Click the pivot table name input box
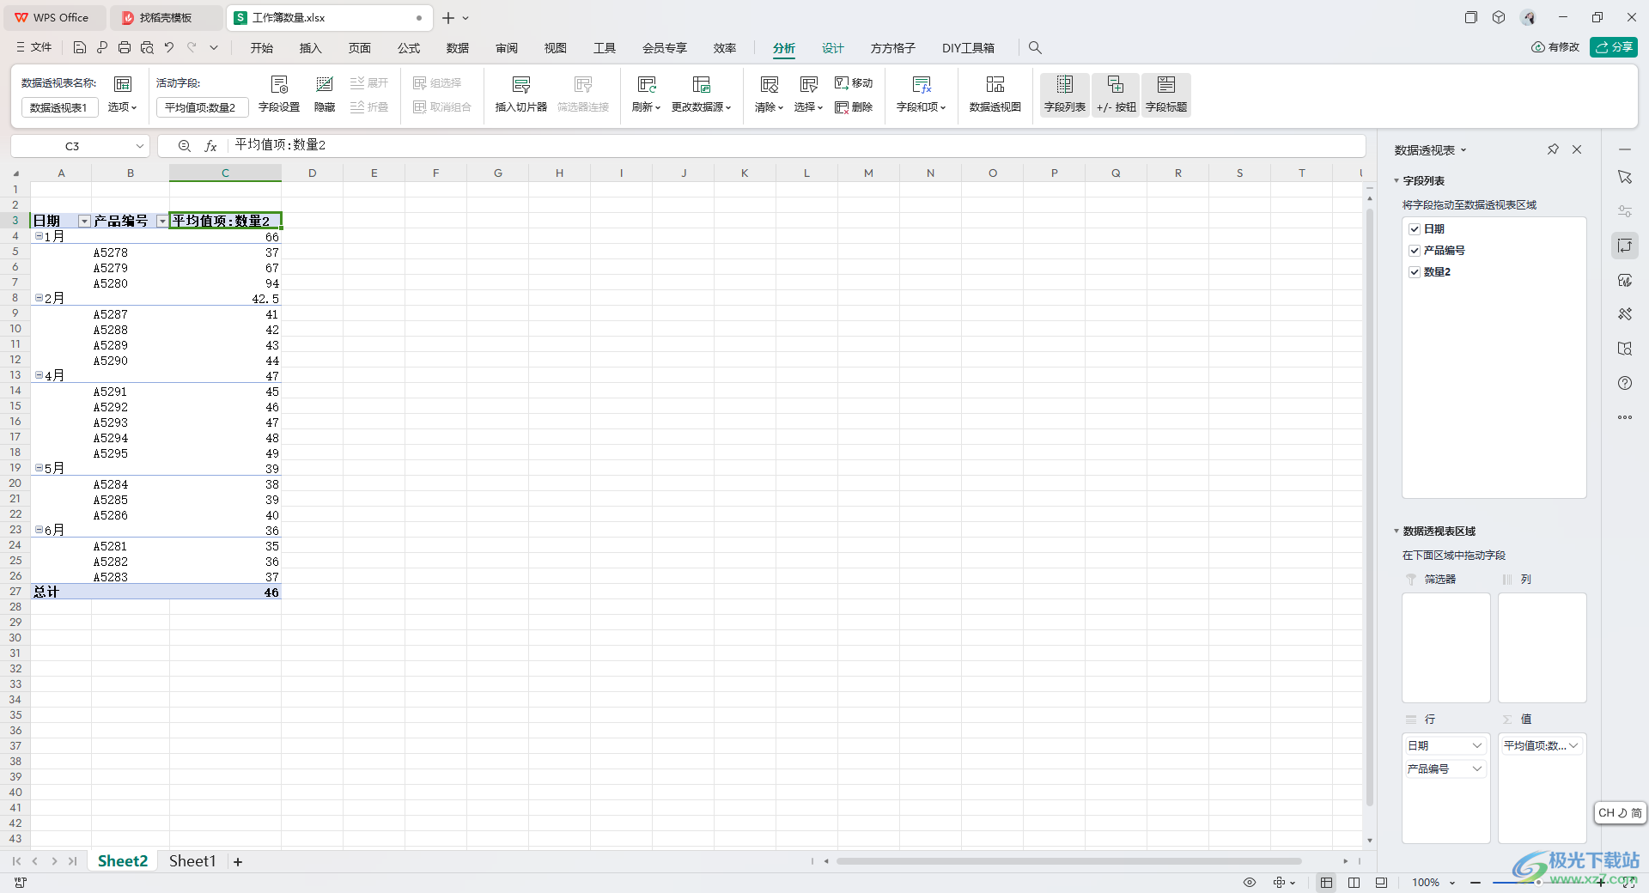The image size is (1649, 893). point(59,107)
